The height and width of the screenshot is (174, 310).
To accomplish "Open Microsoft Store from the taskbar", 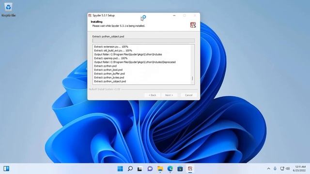I will (180, 169).
